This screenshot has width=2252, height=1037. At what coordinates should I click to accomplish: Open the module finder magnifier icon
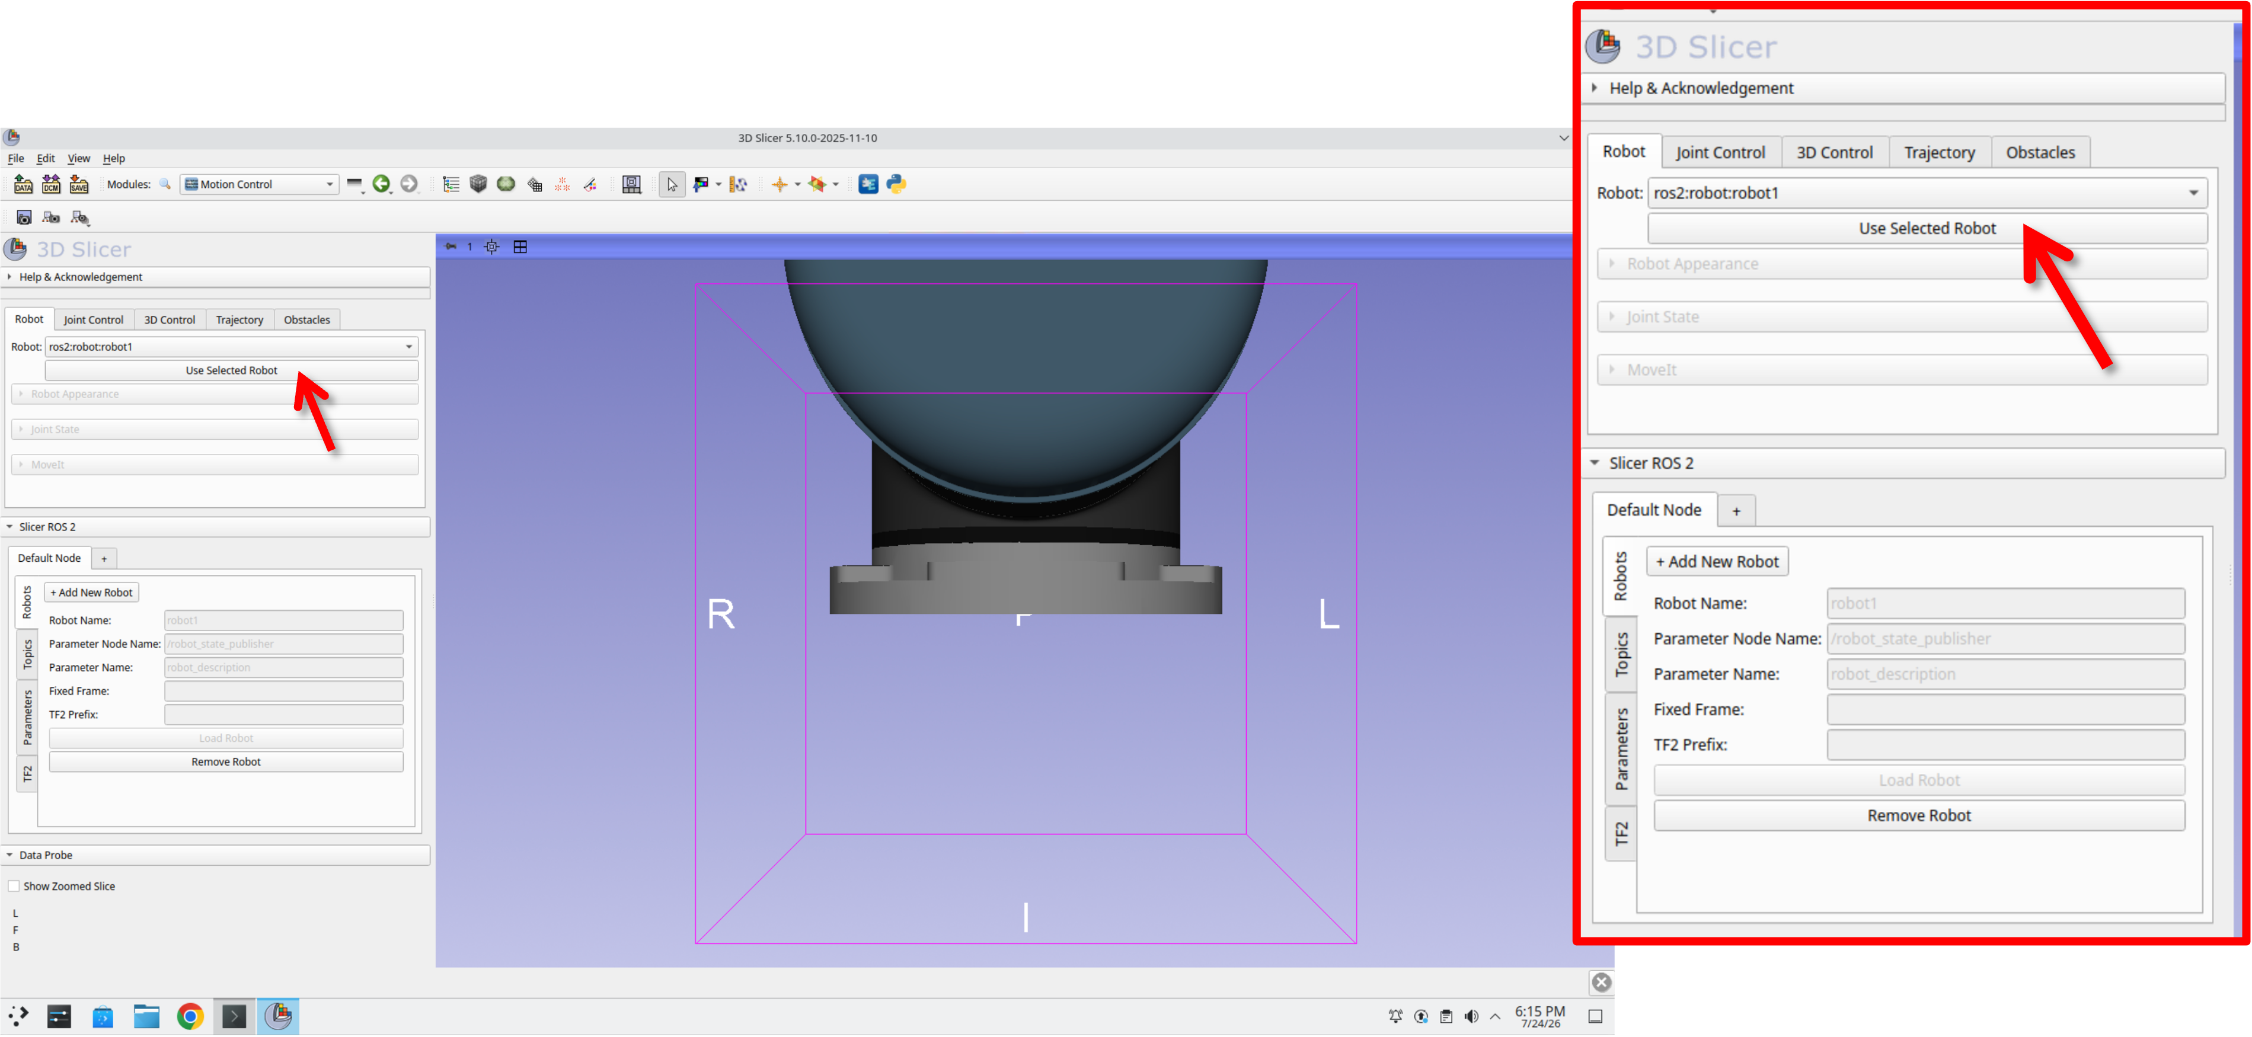tap(164, 184)
